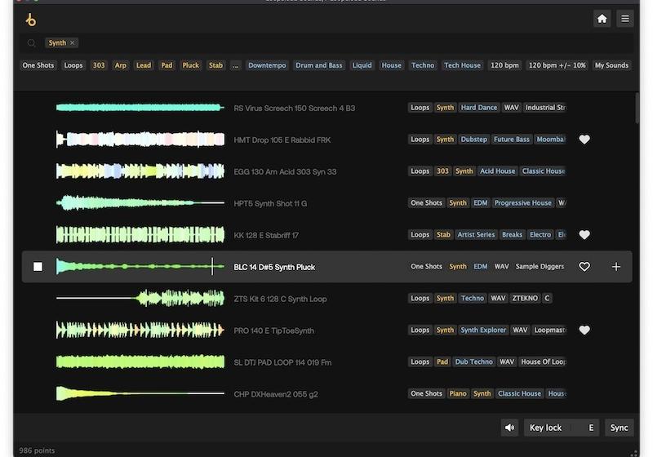Toggle heart on KK 128 E Stabriff 17
This screenshot has height=457, width=653.
(584, 235)
